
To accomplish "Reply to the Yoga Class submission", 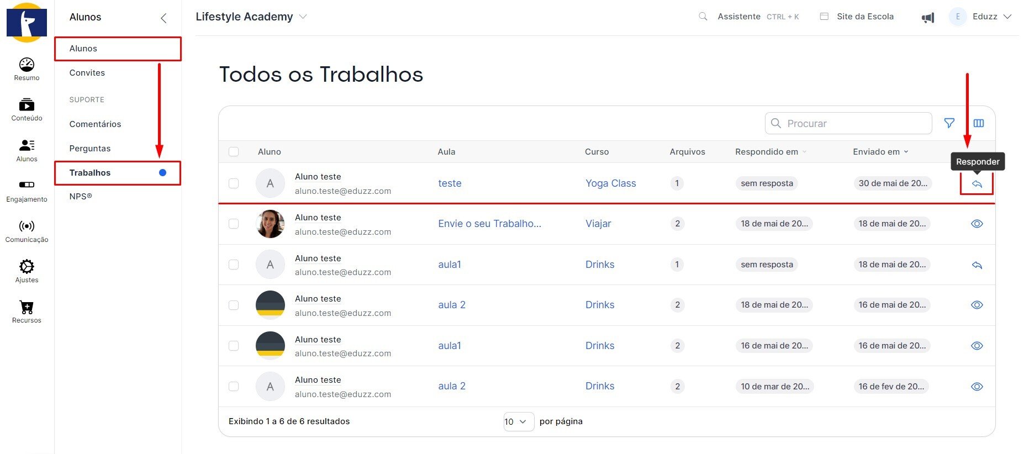I will pyautogui.click(x=977, y=184).
